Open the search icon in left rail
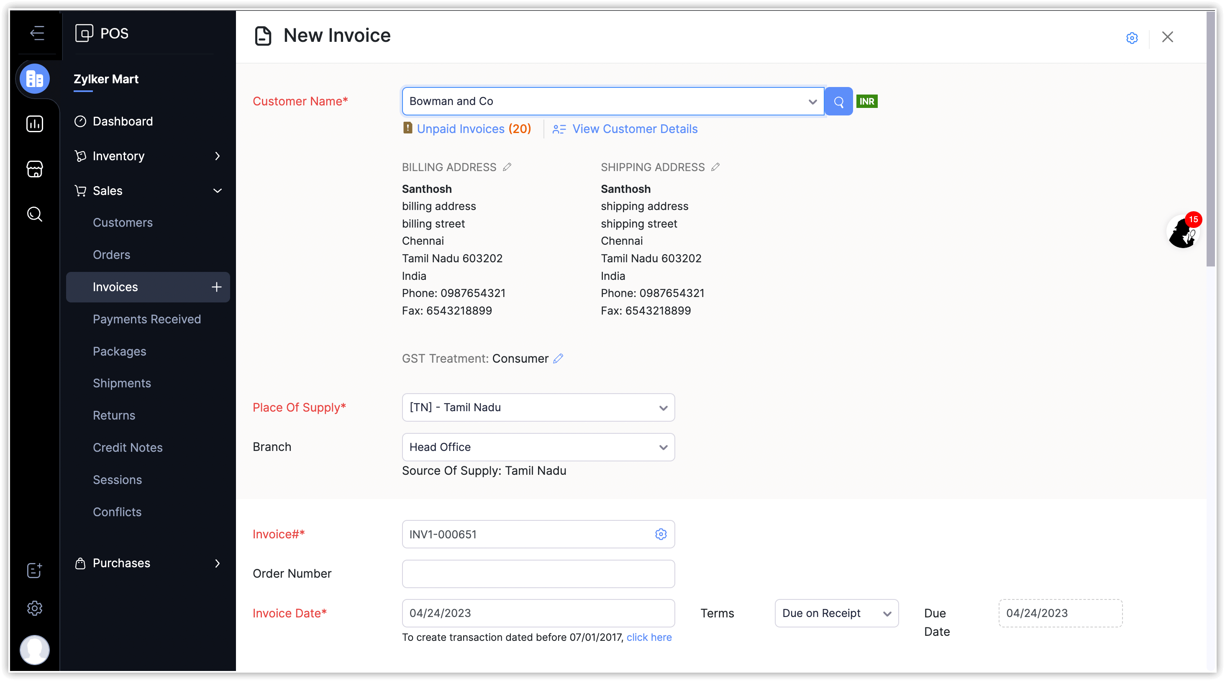The height and width of the screenshot is (681, 1225). click(x=35, y=214)
